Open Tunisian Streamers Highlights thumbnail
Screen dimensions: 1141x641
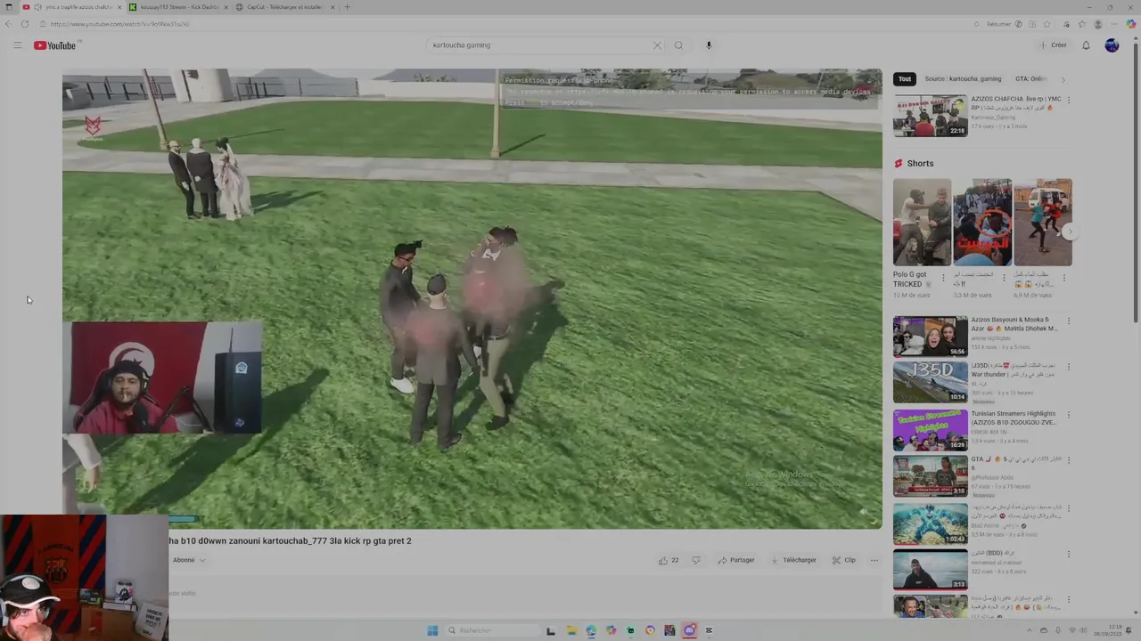pos(931,430)
